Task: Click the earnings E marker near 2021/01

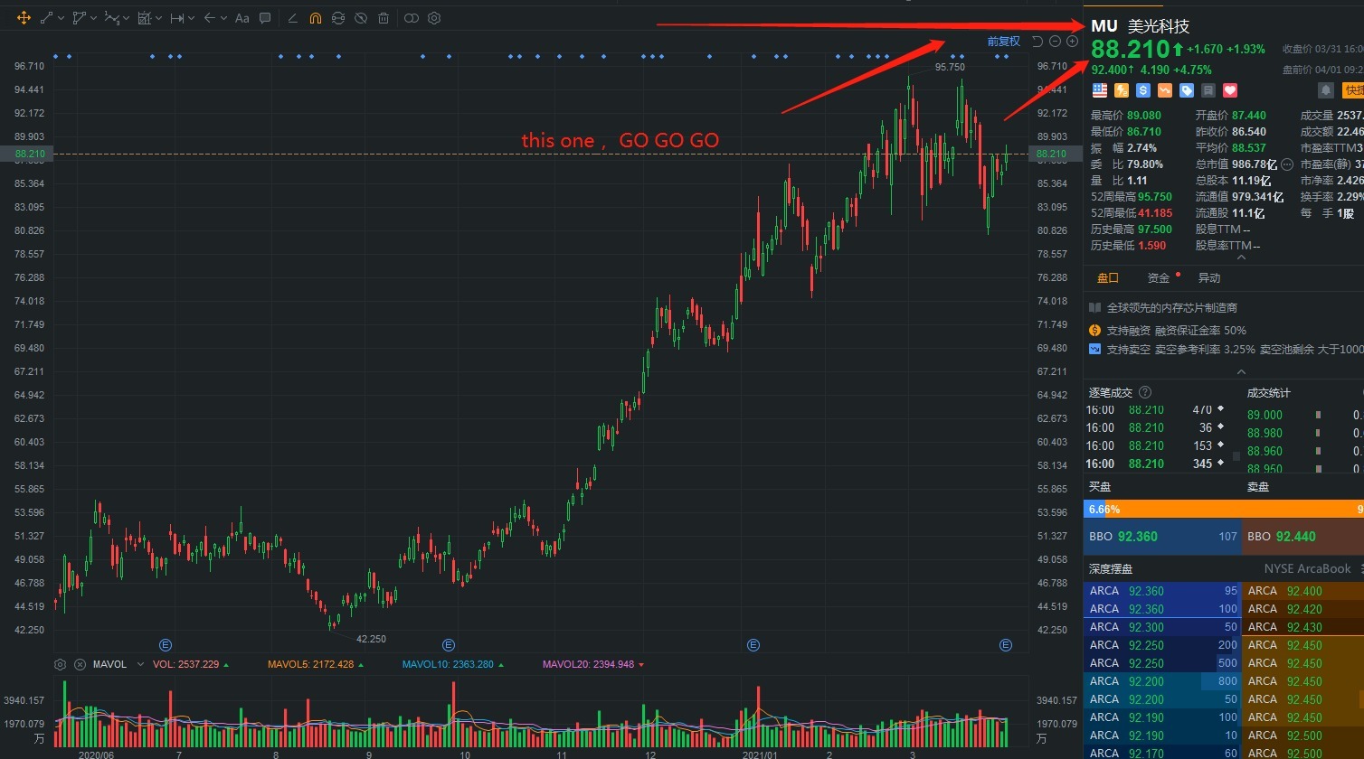Action: click(753, 644)
